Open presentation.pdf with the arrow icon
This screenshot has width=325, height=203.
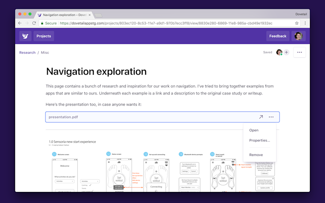[x=261, y=117]
